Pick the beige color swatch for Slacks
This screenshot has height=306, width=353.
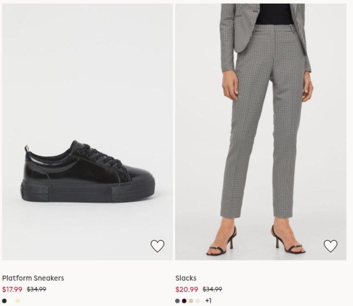pos(191,301)
